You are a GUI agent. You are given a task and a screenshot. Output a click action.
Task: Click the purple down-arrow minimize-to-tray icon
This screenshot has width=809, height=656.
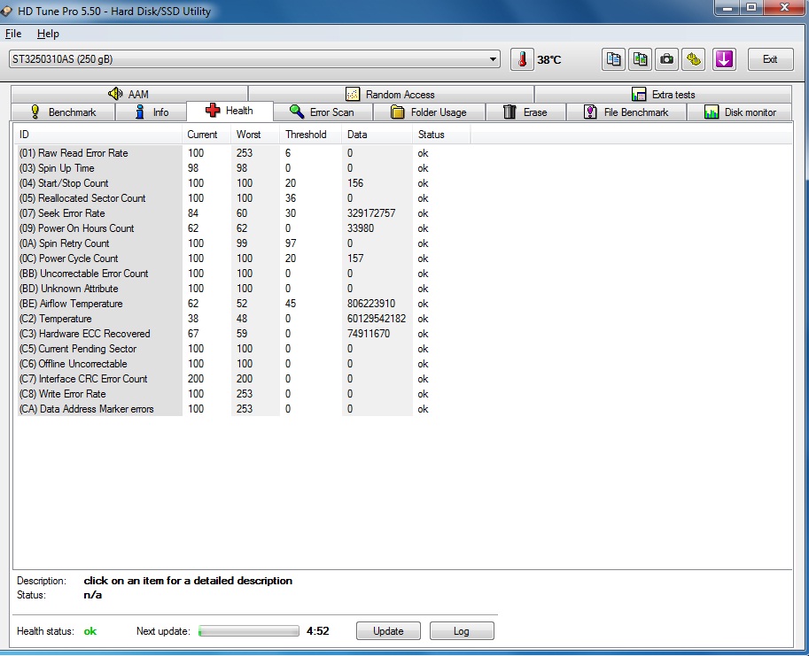[x=724, y=59]
